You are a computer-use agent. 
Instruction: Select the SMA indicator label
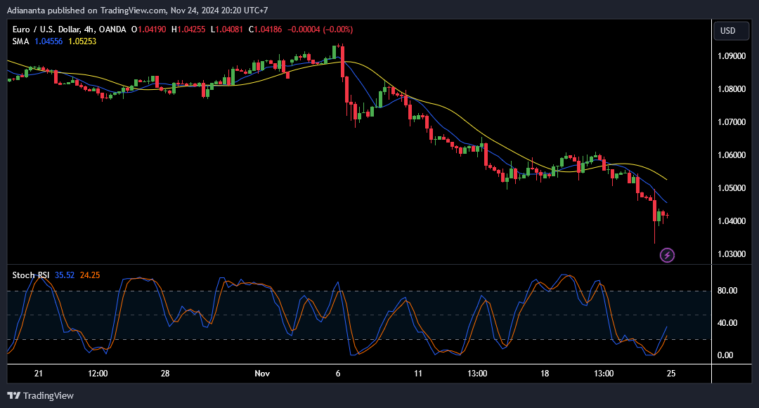(21, 41)
